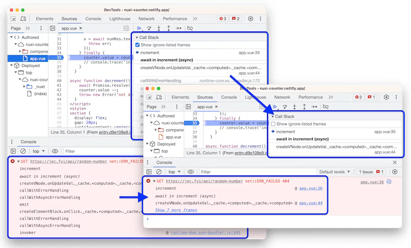Switch to Lighthouse tab in back window
Image resolution: width=411 pixels, height=248 pixels.
(x=120, y=18)
